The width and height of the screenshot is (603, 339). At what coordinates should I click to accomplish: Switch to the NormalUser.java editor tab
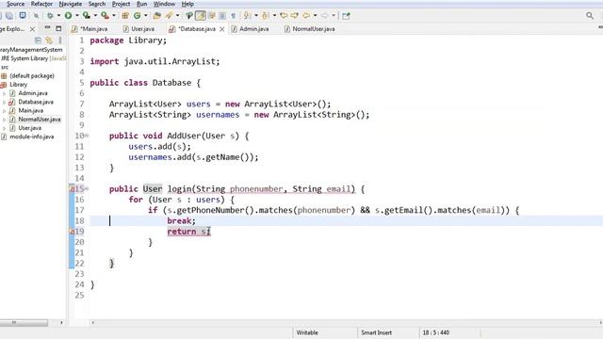tap(310, 29)
